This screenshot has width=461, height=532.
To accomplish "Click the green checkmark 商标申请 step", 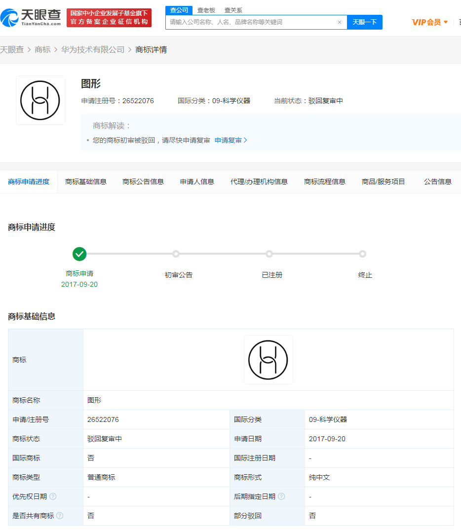I will [79, 254].
